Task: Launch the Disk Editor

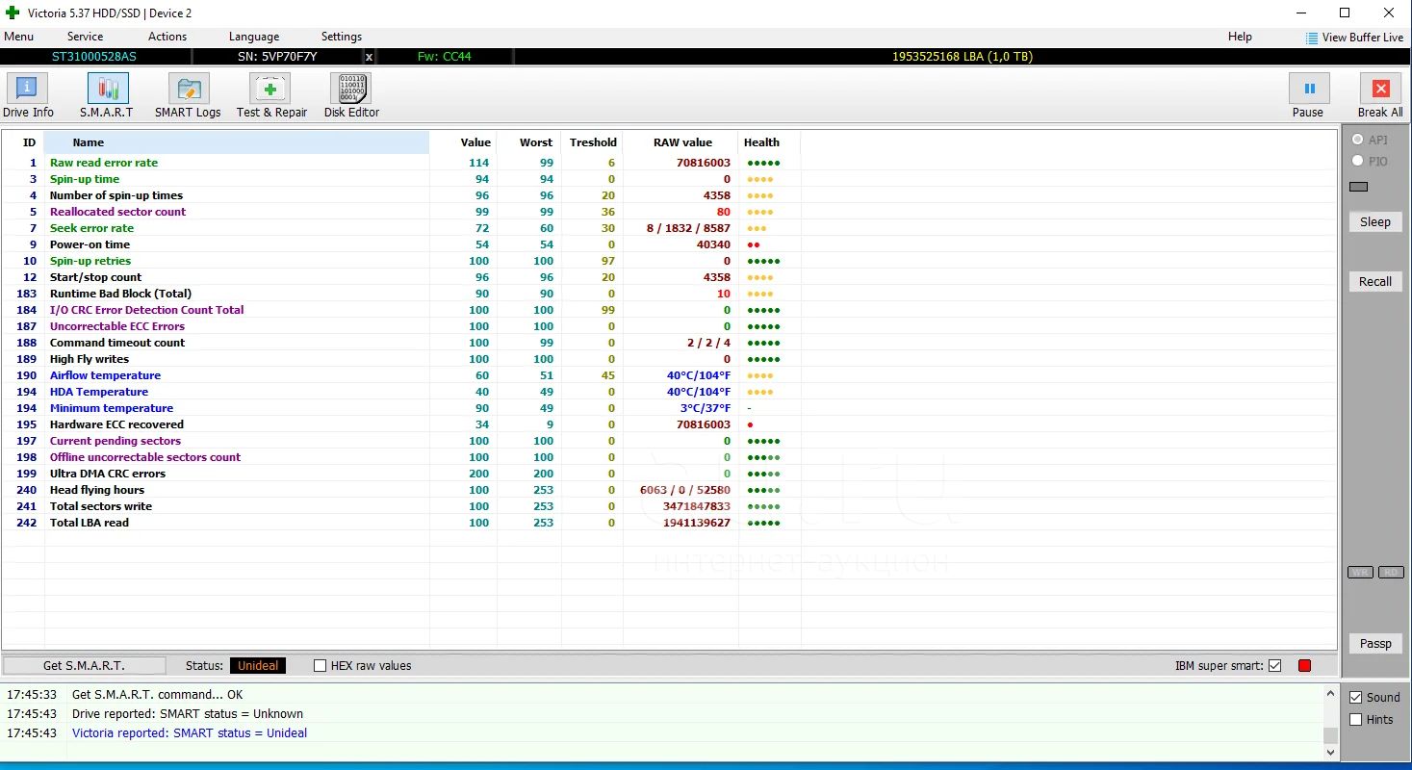Action: 351,96
